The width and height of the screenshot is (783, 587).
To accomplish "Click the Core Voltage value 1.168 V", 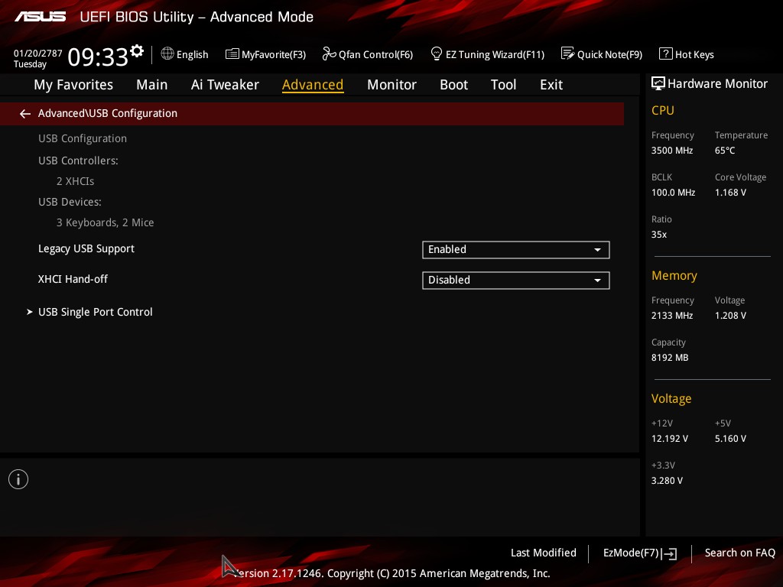I will pyautogui.click(x=730, y=192).
